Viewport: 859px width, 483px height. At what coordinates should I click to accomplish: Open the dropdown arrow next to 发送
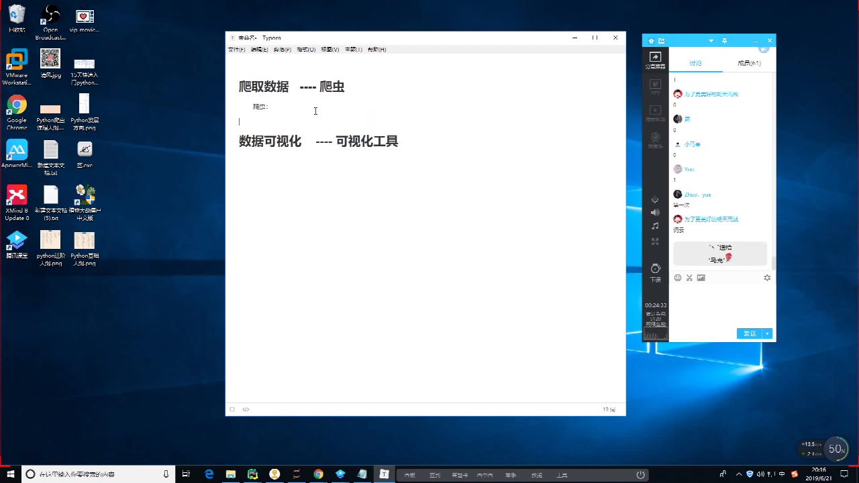[766, 333]
